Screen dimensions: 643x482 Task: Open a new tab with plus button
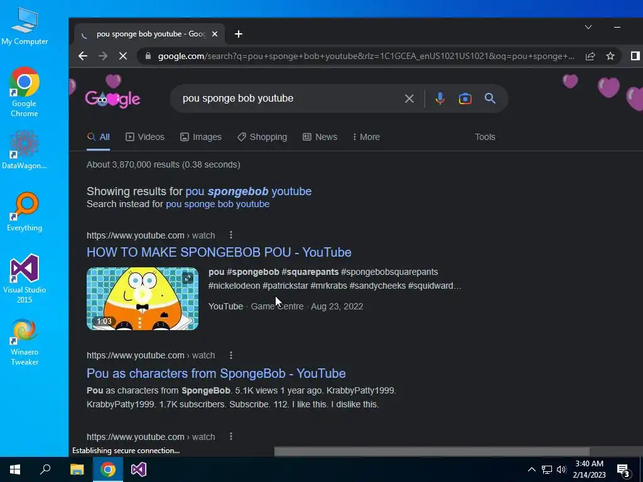click(238, 34)
